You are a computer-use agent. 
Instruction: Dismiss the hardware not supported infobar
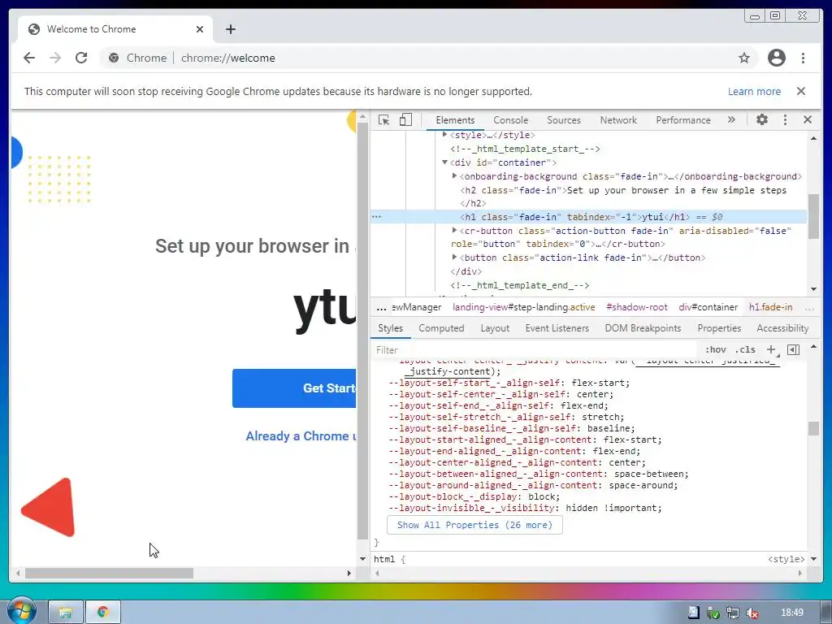[x=800, y=91]
